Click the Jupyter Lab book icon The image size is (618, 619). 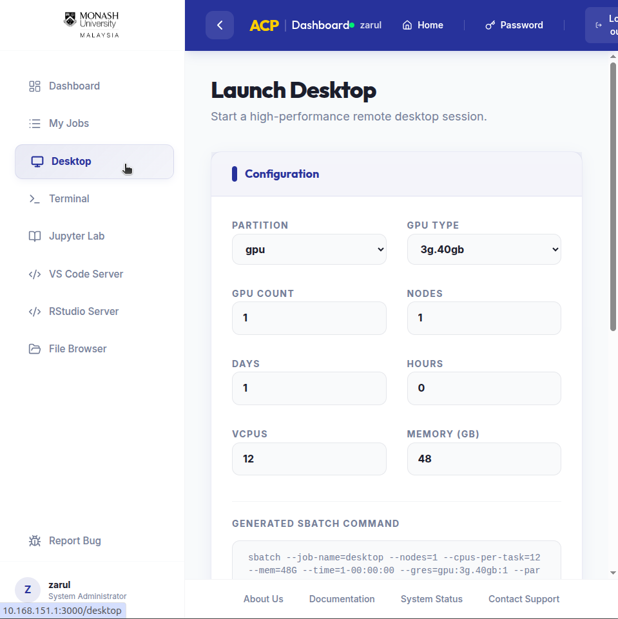[x=35, y=236]
